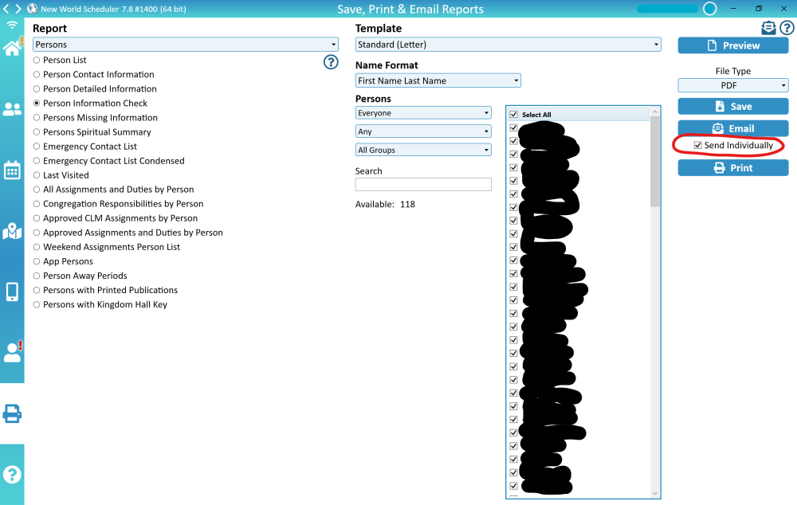
Task: Select the Person Contact Information radio button
Action: pos(37,75)
